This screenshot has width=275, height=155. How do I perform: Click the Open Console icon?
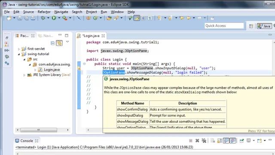pyautogui.click(x=260, y=141)
